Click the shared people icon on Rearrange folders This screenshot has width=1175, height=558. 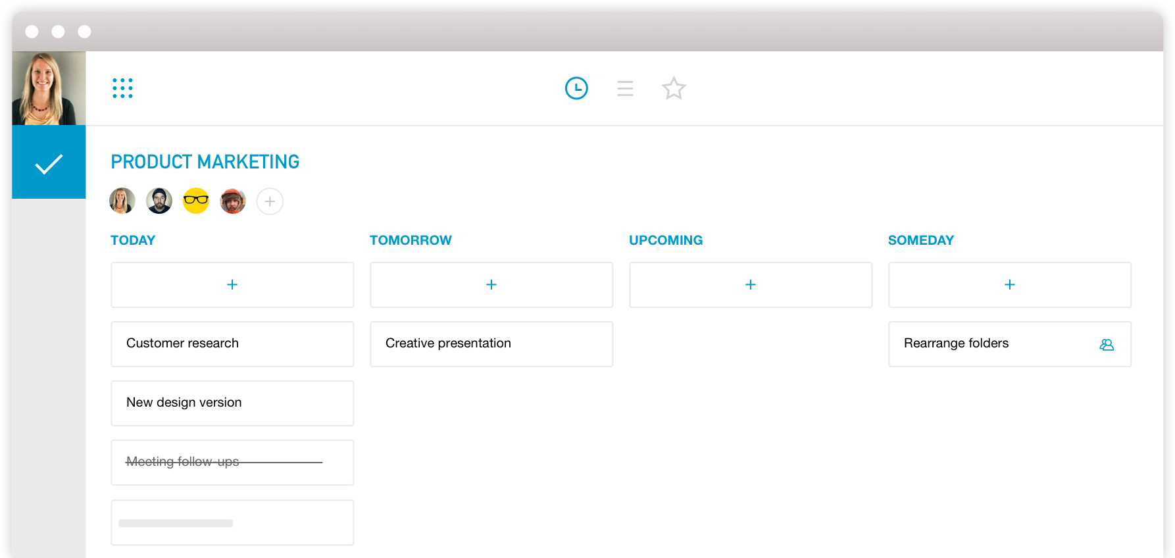[x=1107, y=344]
